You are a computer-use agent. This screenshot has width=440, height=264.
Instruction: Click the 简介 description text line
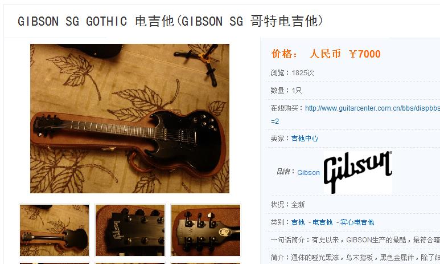[x=355, y=257]
